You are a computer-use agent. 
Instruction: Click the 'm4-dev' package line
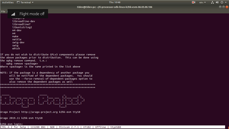pyautogui.click(x=17, y=30)
